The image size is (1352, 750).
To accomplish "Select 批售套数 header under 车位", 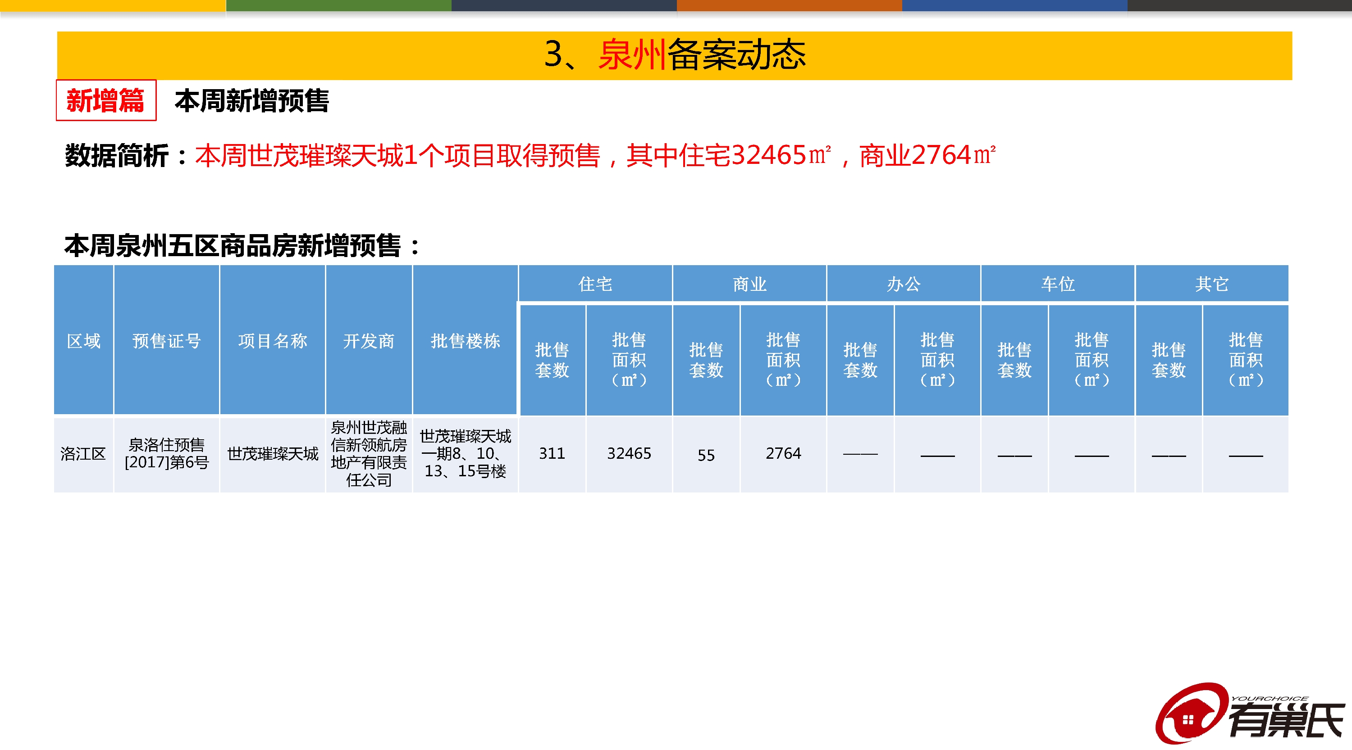I will [x=1014, y=360].
